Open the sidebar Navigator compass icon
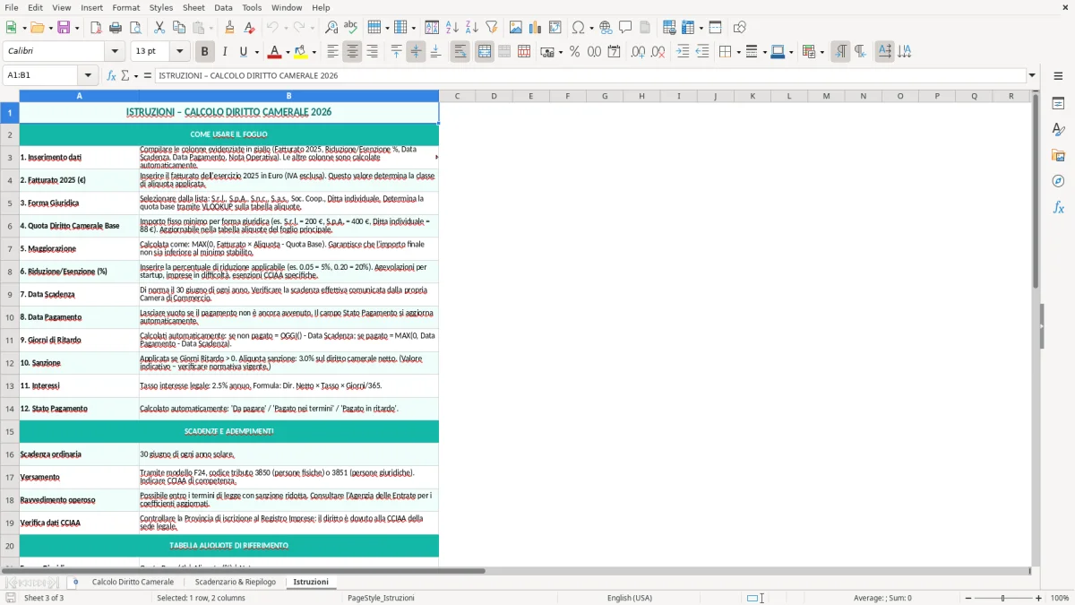This screenshot has width=1075, height=605. (1058, 182)
